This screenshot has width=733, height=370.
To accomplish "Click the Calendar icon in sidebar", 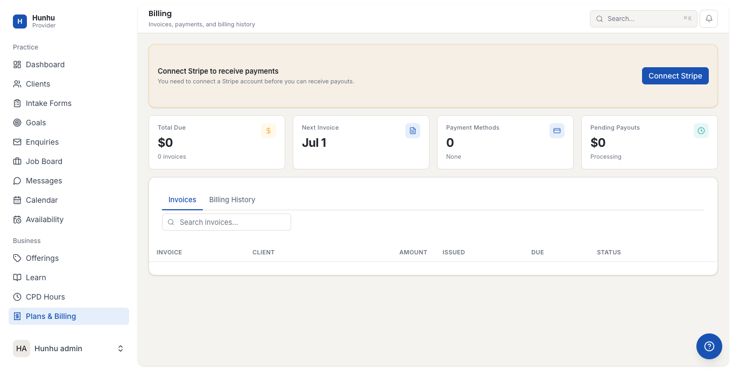I will click(x=17, y=200).
